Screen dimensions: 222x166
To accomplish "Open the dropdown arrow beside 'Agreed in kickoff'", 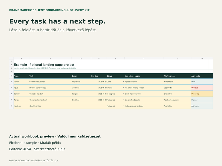I will [x=123, y=82].
